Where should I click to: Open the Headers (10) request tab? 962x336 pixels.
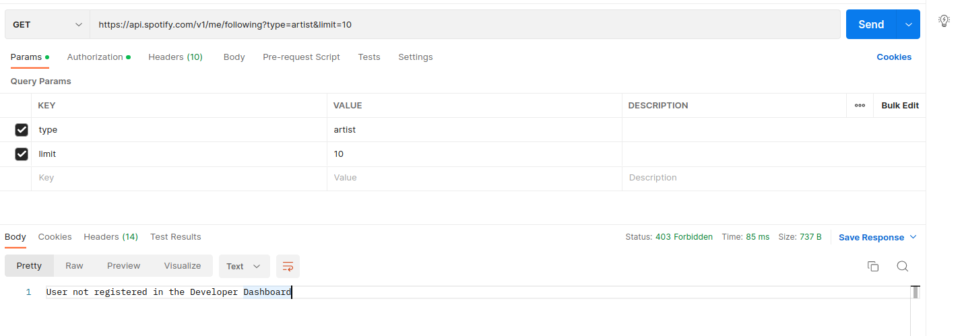pos(175,57)
